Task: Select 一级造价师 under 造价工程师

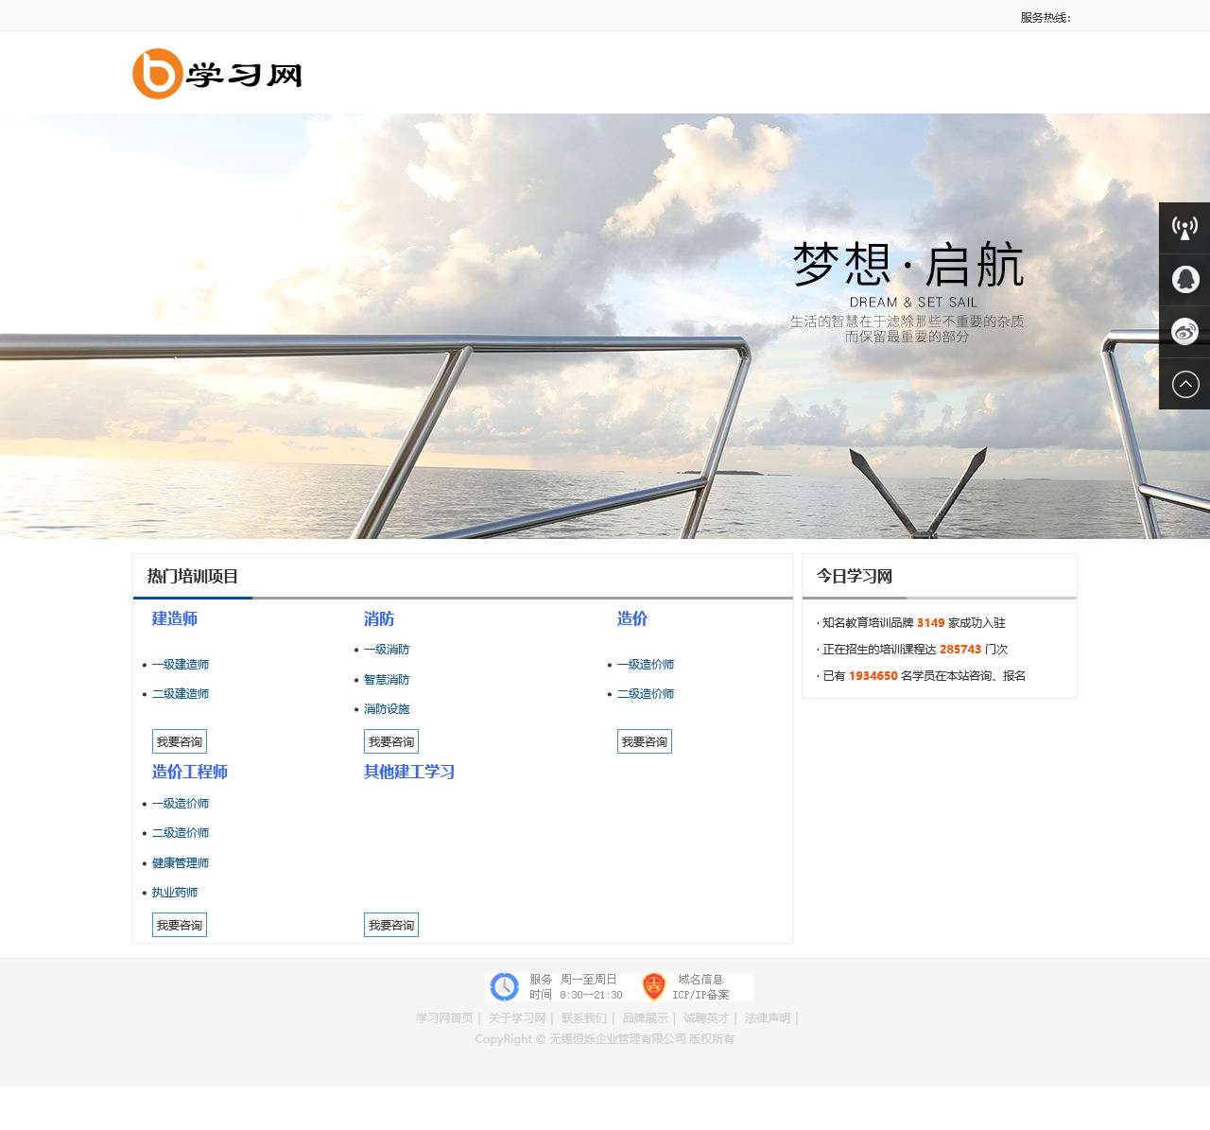Action: 181,804
